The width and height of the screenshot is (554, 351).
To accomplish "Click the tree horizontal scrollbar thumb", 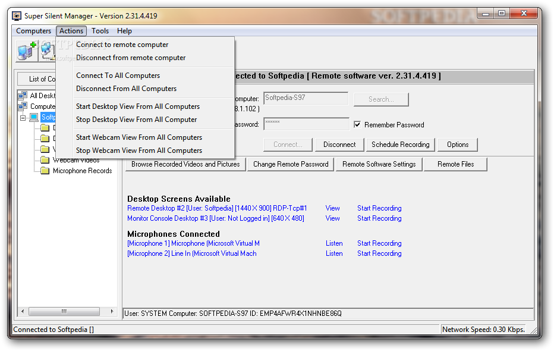I will pos(64,311).
